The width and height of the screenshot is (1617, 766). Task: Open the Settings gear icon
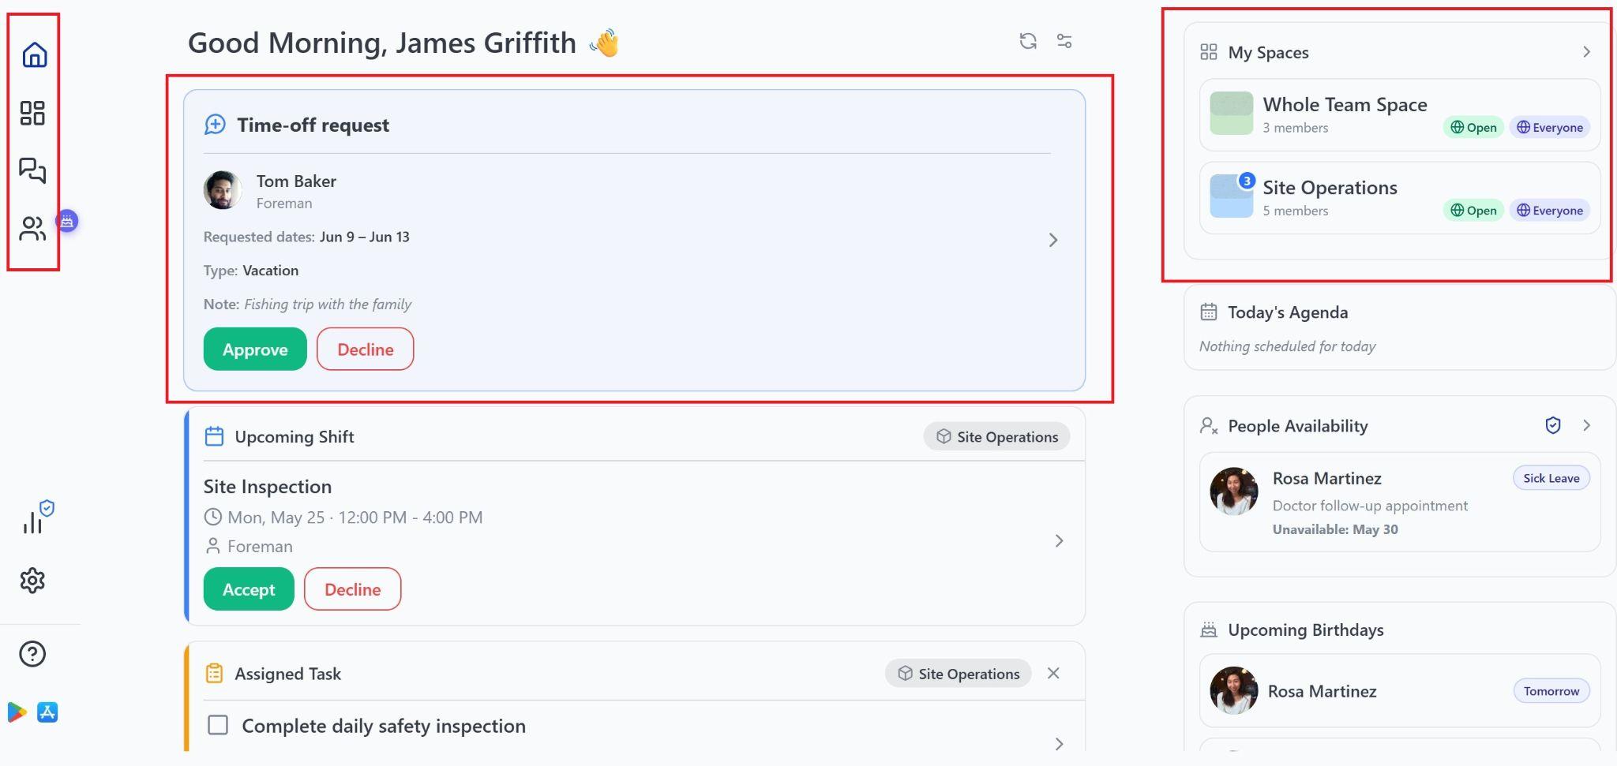click(32, 581)
